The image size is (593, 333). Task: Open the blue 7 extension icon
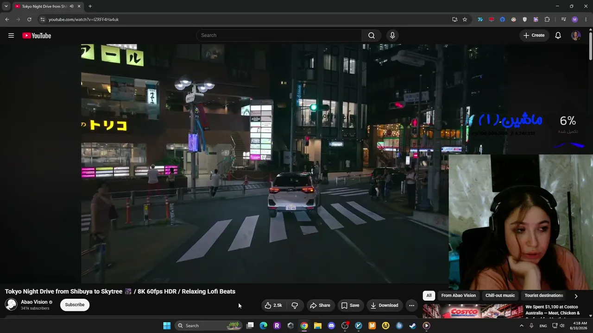tap(480, 19)
